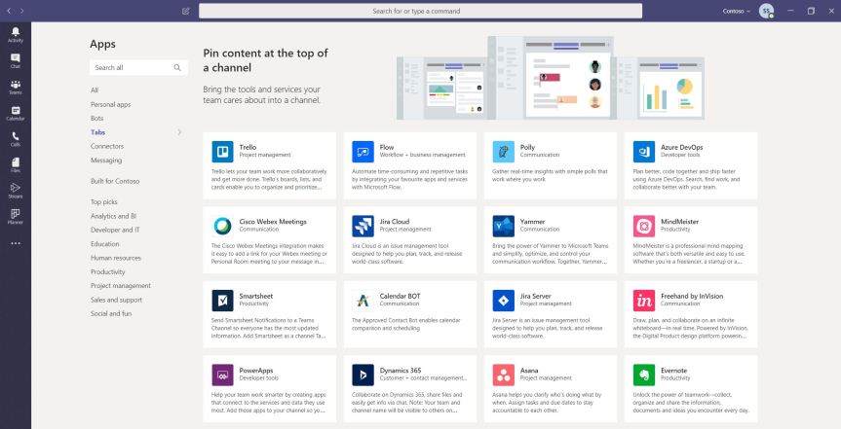Open the Productivity category link

click(x=112, y=271)
